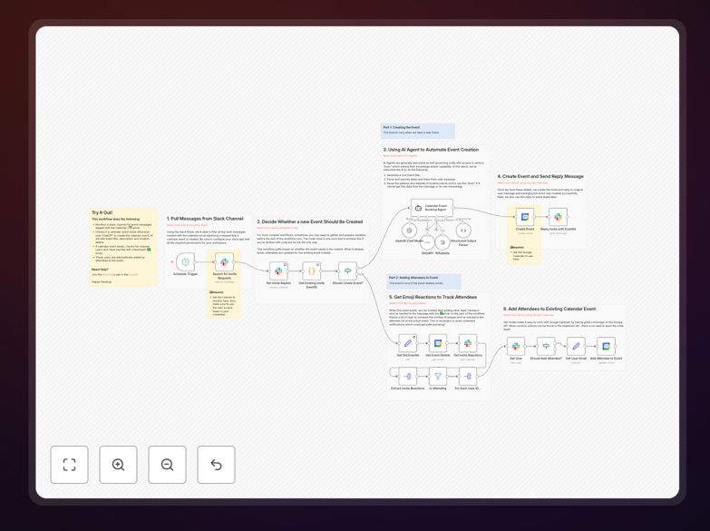Screen dimensions: 710x531
Task: Select the OpenAI Chat Model node
Action: coord(409,231)
